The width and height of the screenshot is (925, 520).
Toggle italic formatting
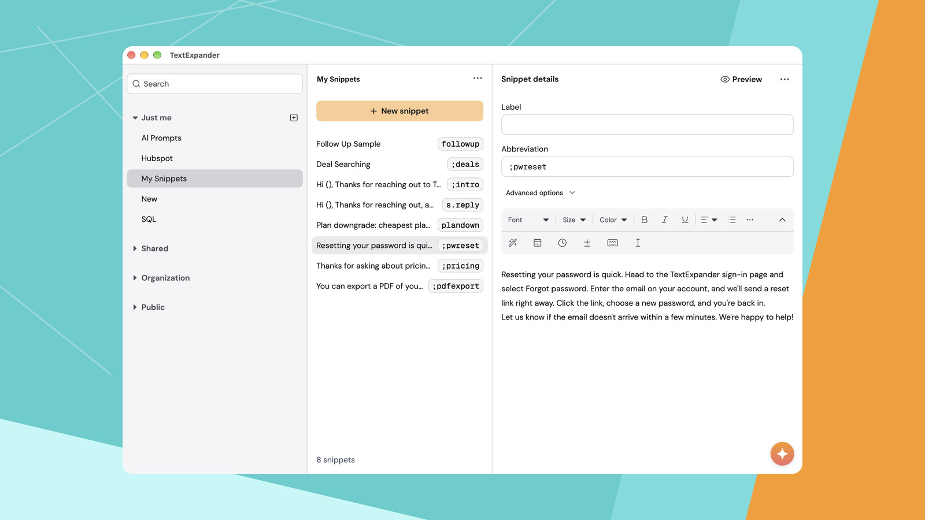[x=664, y=220]
